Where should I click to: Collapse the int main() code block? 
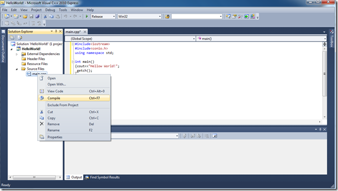click(x=73, y=61)
